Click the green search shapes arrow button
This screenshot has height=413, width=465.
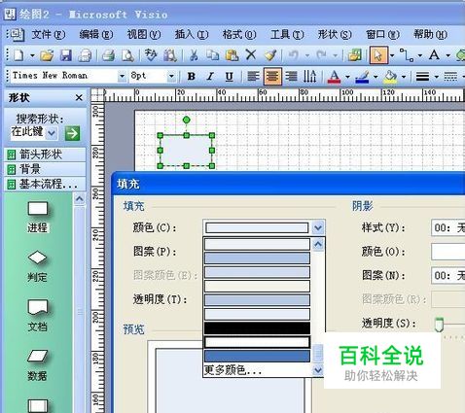(x=72, y=133)
